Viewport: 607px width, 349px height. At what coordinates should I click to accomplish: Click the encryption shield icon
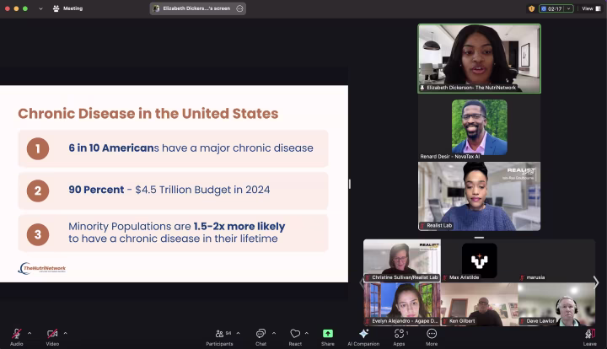click(x=531, y=8)
